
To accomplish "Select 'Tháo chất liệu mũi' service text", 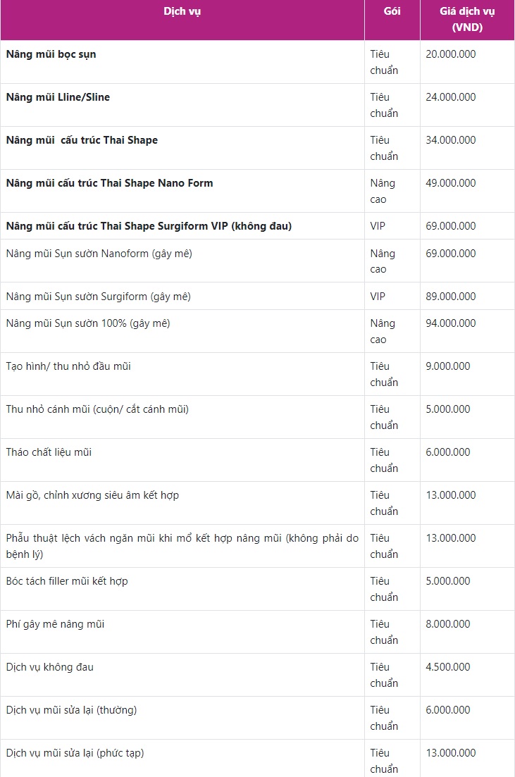I will coord(49,452).
